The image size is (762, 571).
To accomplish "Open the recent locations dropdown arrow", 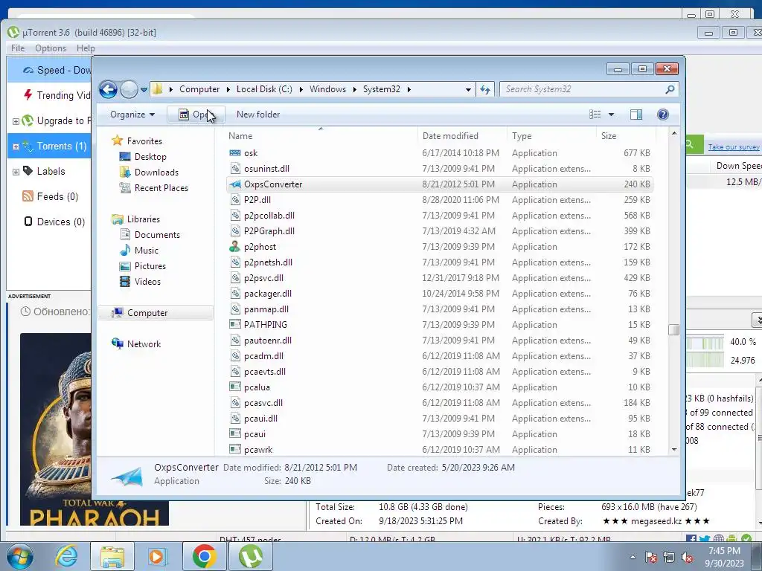I will pos(144,90).
